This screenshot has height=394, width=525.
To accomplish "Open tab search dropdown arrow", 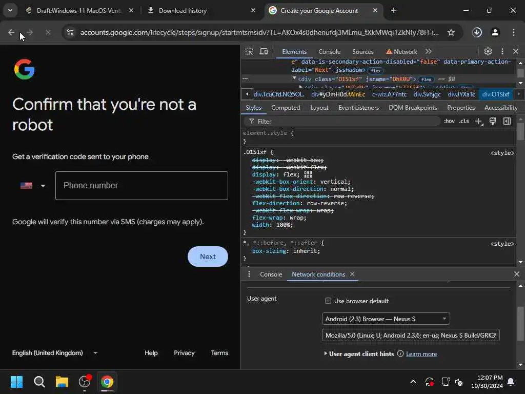I will [x=10, y=10].
